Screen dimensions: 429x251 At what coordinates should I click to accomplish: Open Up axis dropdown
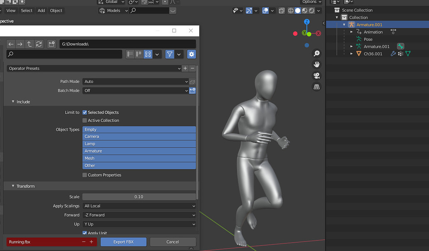pyautogui.click(x=139, y=224)
